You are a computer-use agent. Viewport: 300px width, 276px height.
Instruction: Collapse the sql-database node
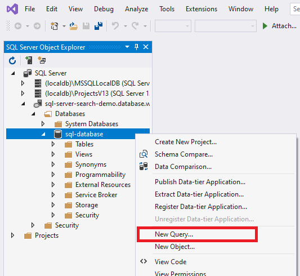pos(43,134)
